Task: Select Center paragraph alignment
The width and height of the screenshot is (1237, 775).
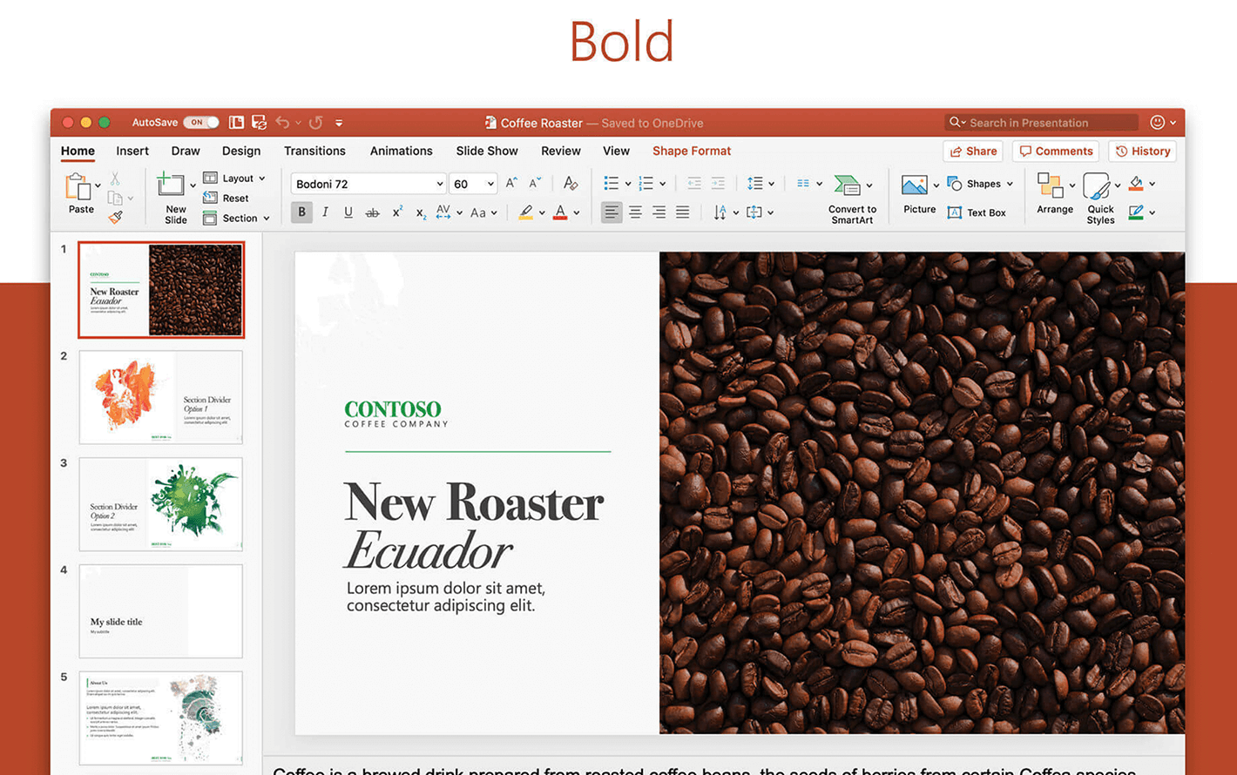Action: click(636, 212)
